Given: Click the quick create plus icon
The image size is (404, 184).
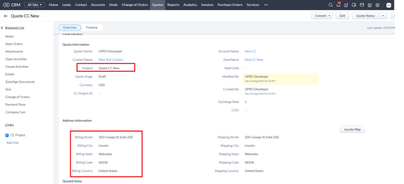Looking at the screenshot, I should click(x=346, y=5).
